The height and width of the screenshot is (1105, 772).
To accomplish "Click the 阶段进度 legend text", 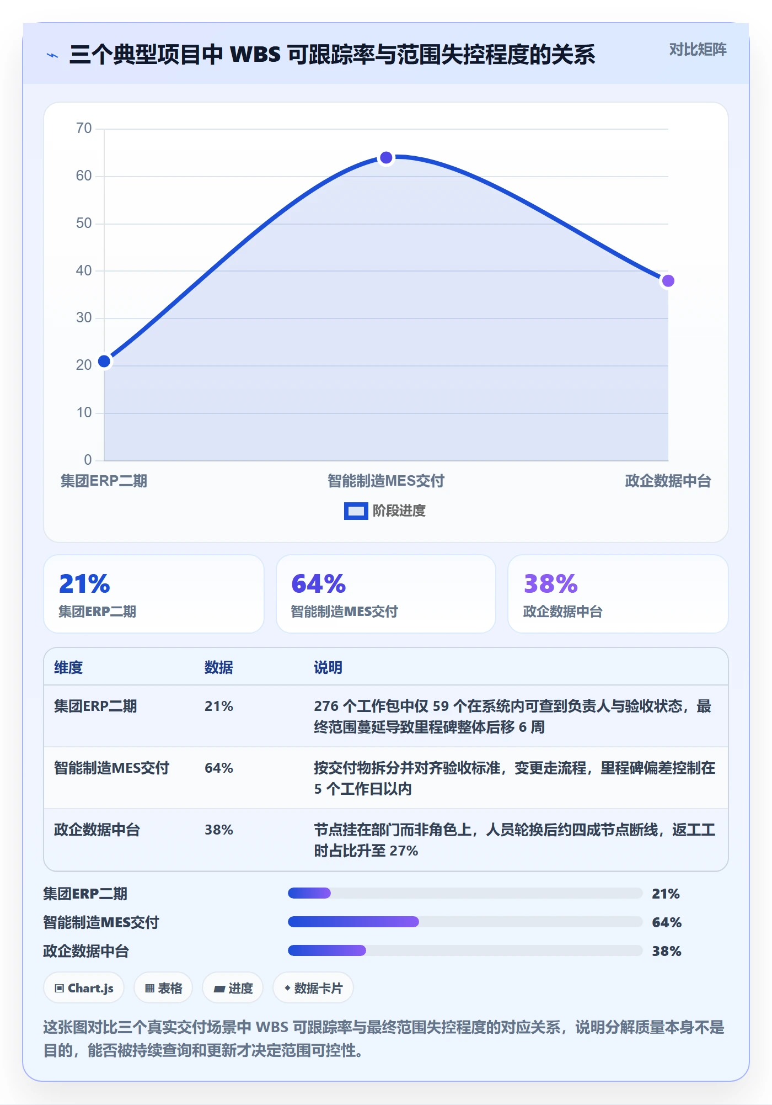I will [x=399, y=511].
